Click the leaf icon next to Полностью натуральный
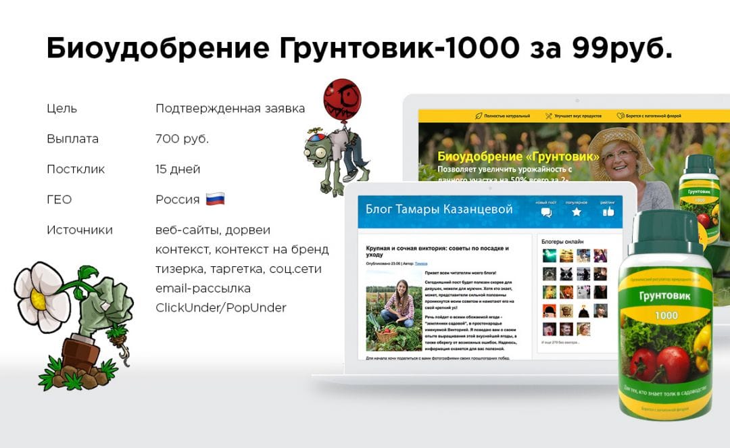The height and width of the screenshot is (448, 730). click(477, 115)
